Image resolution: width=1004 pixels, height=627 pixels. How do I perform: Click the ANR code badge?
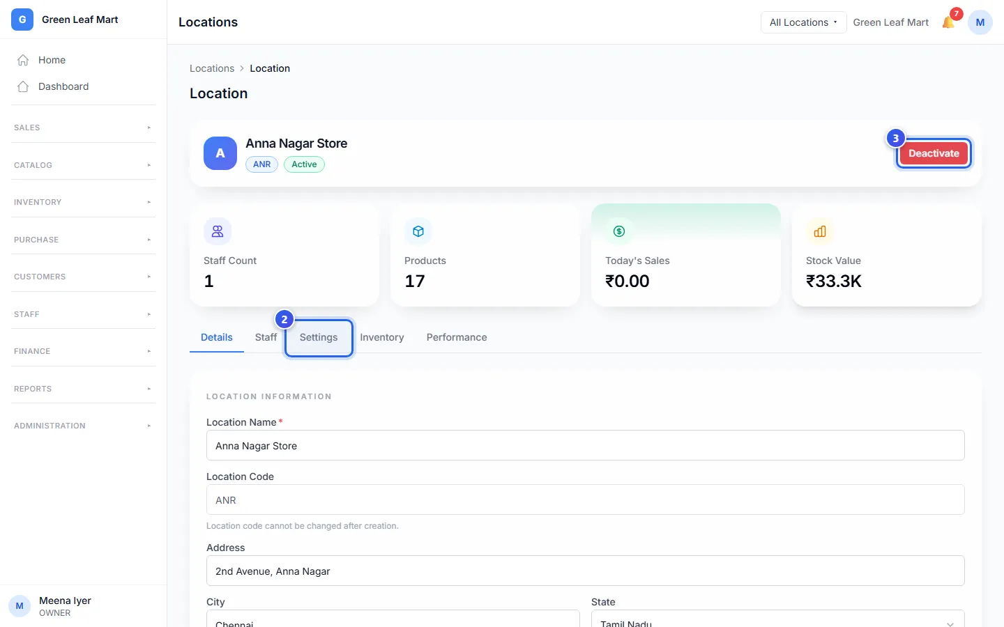click(x=262, y=164)
